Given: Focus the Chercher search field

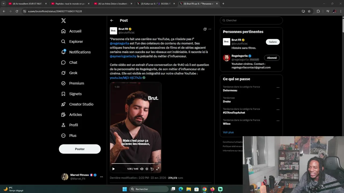Looking at the screenshot, I should (251, 20).
